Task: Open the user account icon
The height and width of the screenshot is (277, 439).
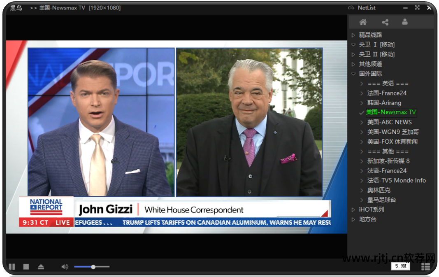Action: 405,22
